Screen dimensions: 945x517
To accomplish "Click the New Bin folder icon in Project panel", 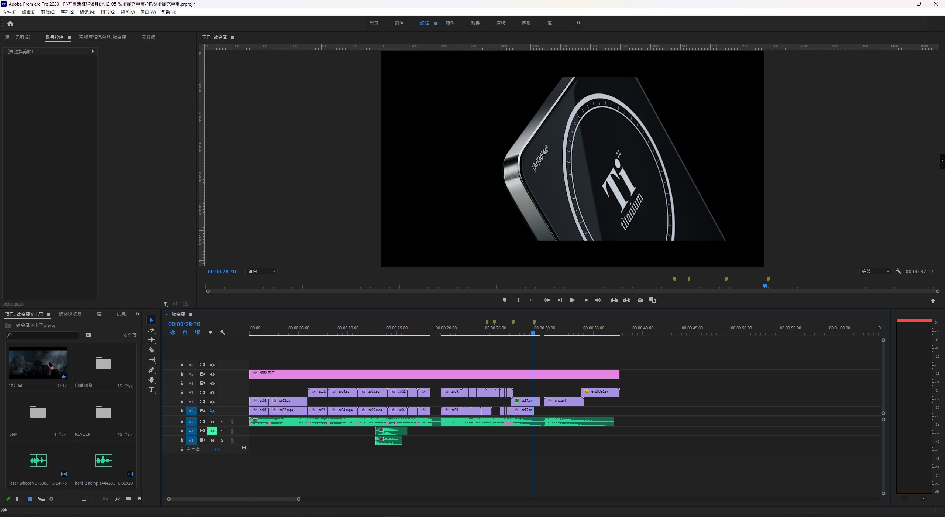I will 128,499.
